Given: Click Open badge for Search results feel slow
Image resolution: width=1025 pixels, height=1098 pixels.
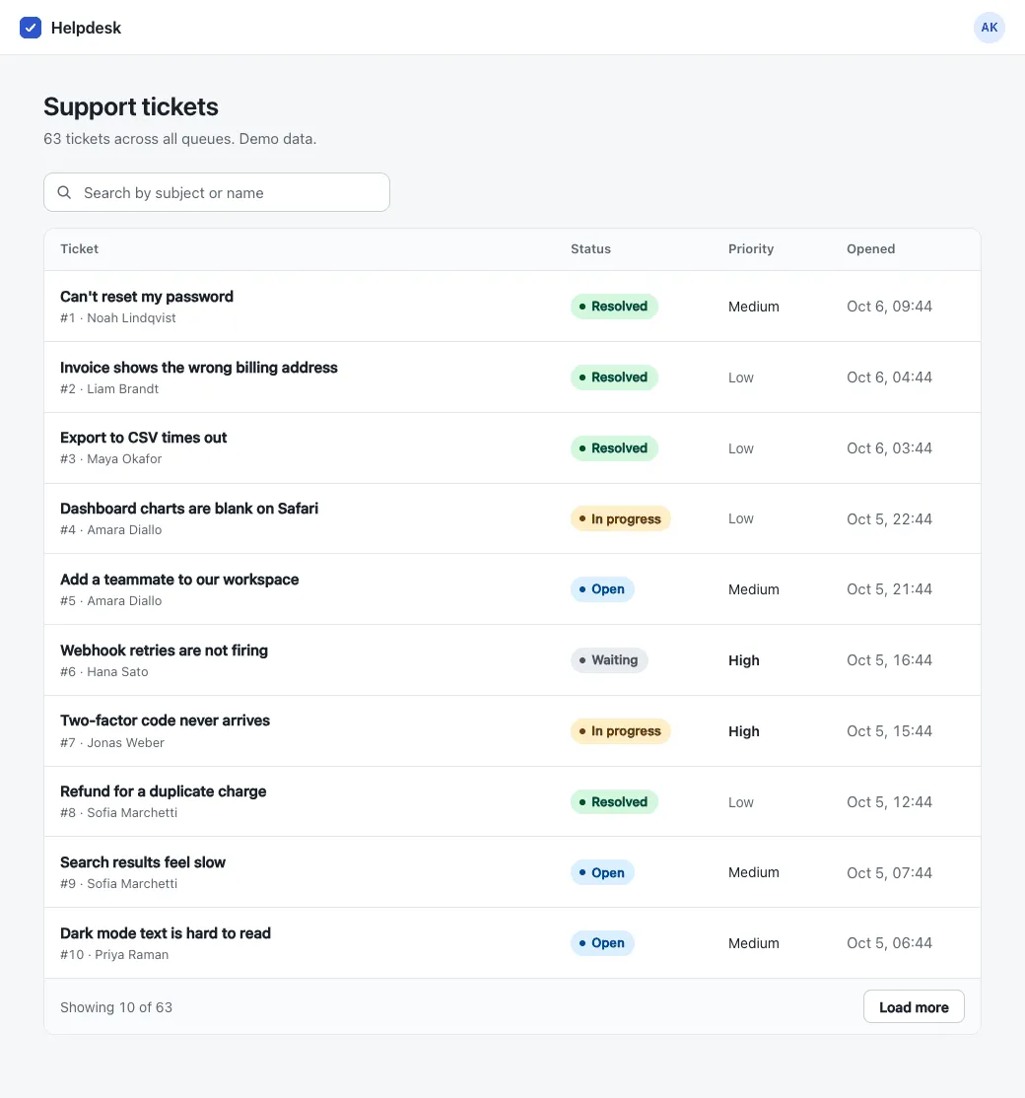Looking at the screenshot, I should 602,872.
